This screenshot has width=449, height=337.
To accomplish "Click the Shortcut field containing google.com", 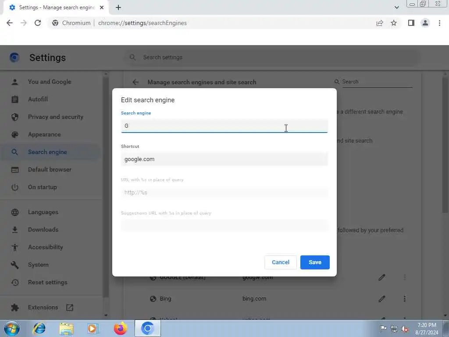I will pos(224,159).
